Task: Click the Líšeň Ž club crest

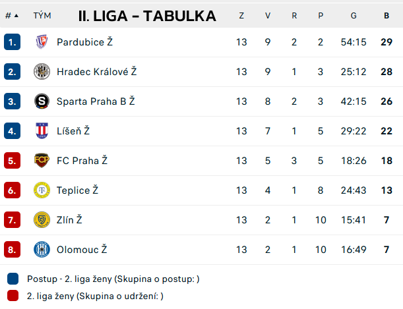Action: (42, 130)
